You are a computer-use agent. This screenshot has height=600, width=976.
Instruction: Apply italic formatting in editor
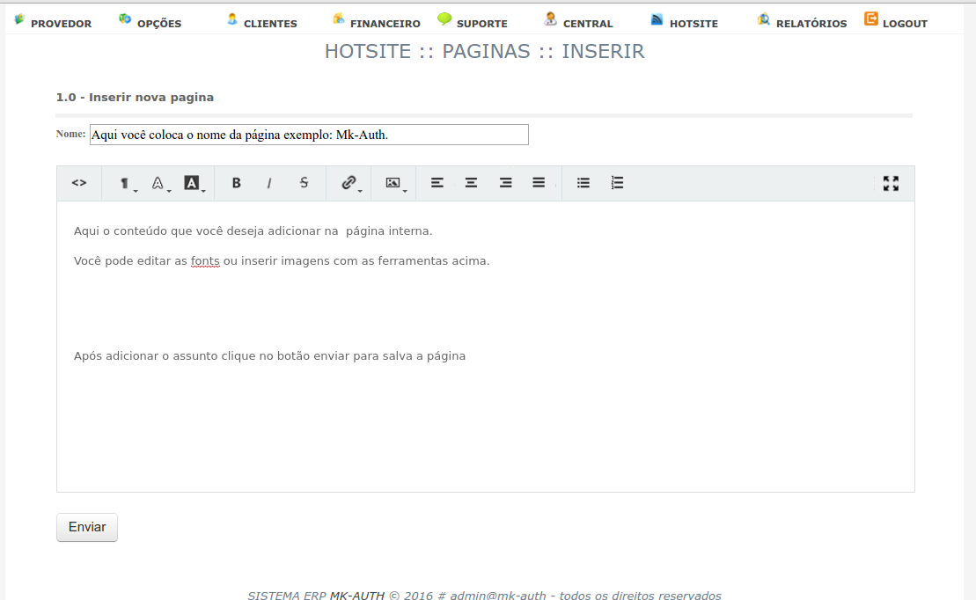269,183
